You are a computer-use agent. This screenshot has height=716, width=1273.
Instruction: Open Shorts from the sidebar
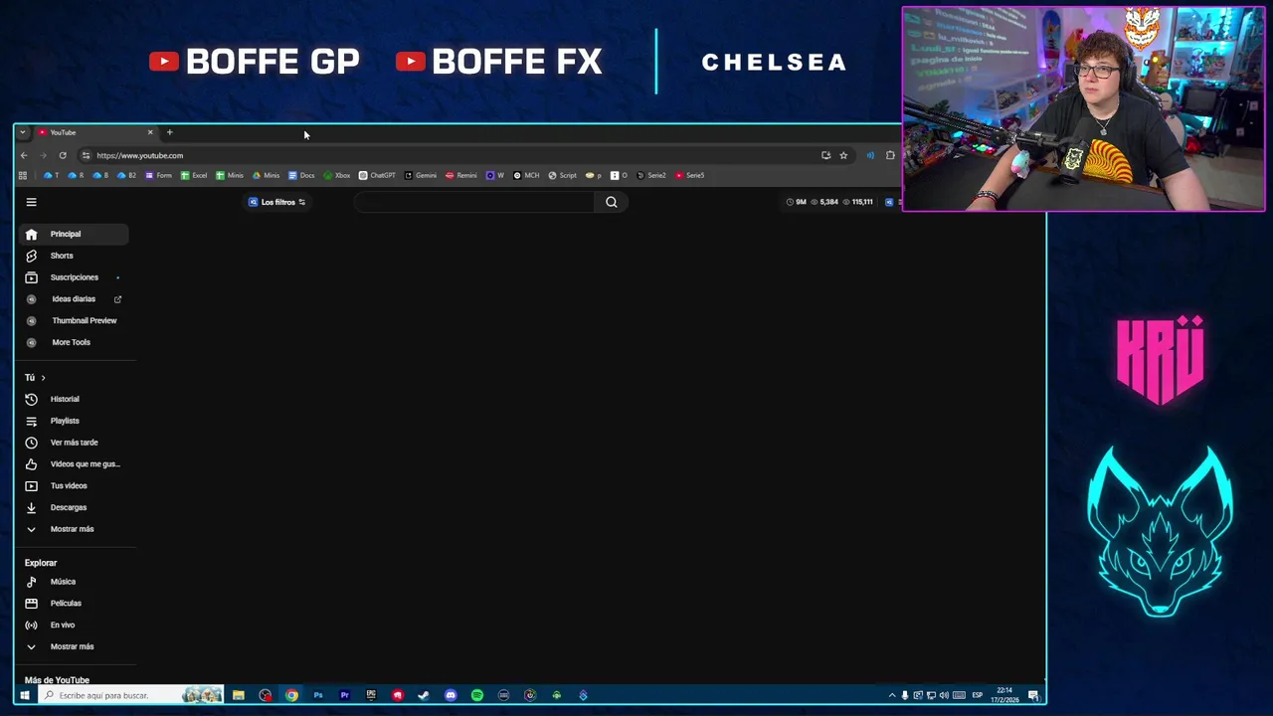(72, 256)
